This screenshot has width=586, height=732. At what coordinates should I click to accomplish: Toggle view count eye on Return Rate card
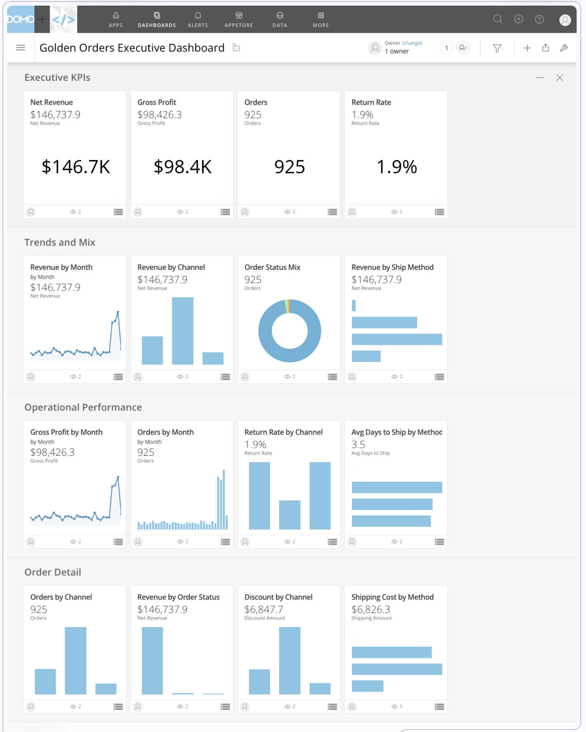coord(394,212)
